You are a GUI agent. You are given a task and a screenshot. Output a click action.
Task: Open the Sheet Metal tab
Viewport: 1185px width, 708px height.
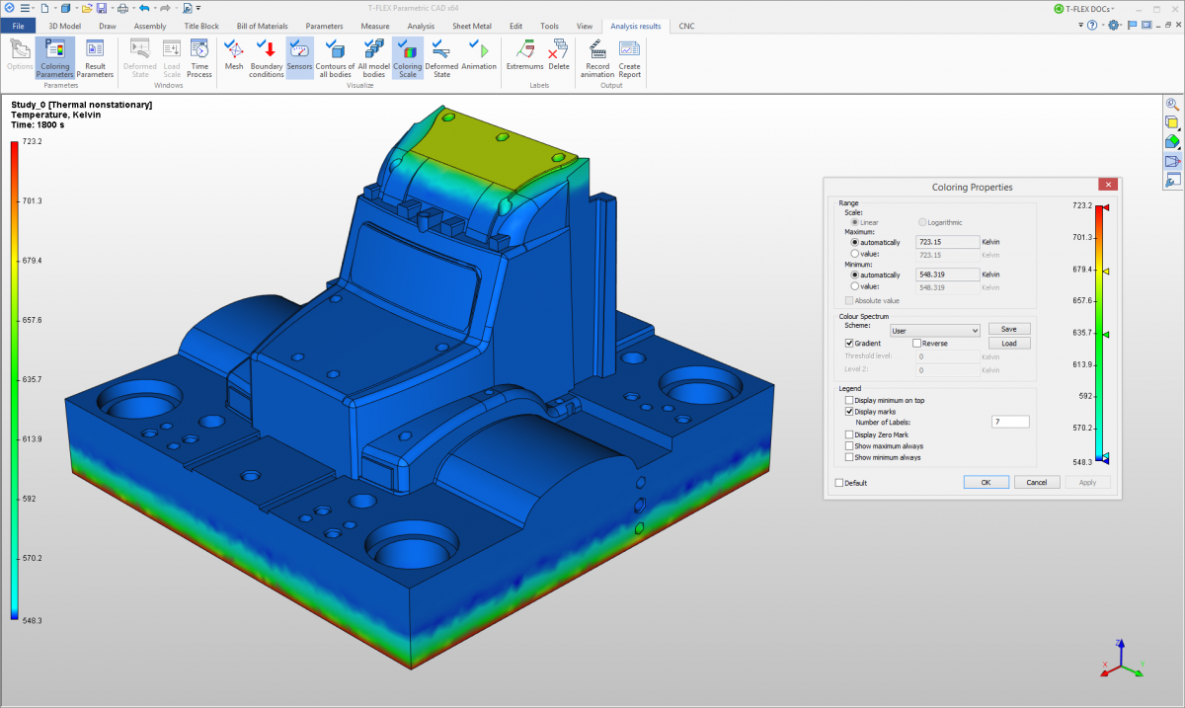pyautogui.click(x=472, y=26)
